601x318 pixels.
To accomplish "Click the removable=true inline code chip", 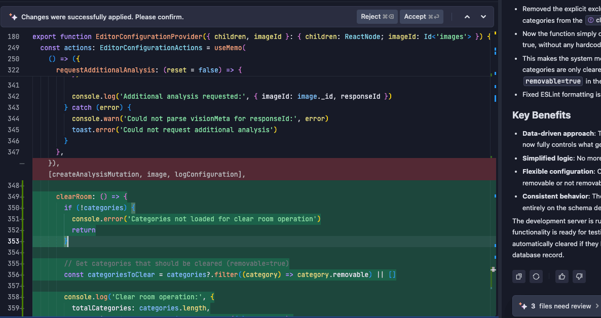I will (553, 81).
